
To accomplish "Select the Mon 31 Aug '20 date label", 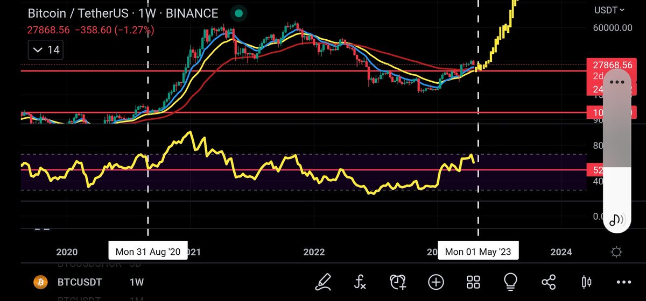I will tap(148, 251).
